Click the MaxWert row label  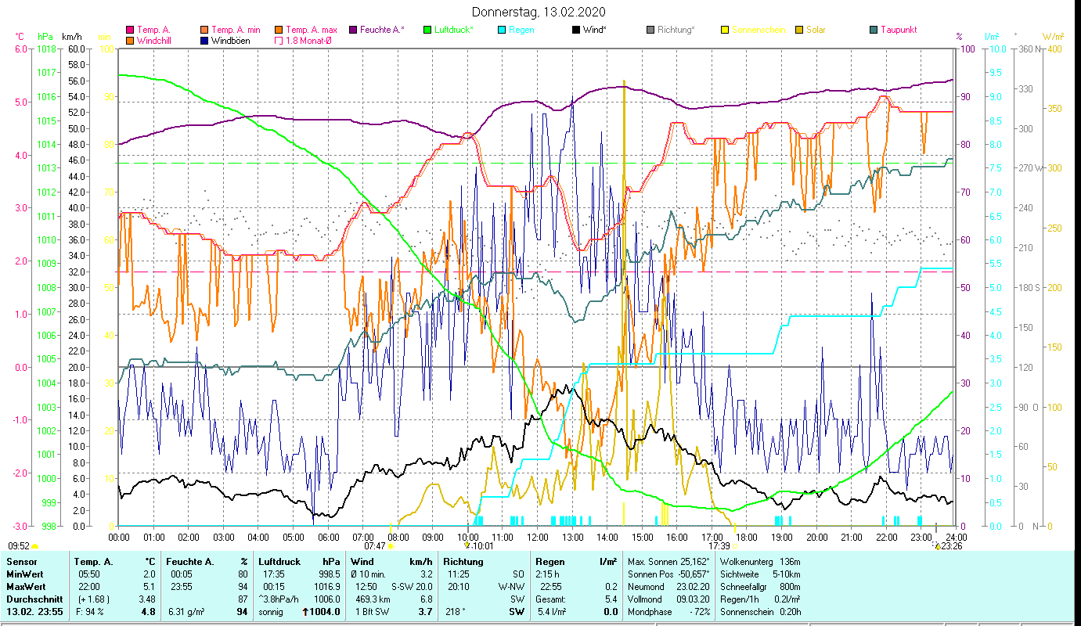[x=25, y=587]
